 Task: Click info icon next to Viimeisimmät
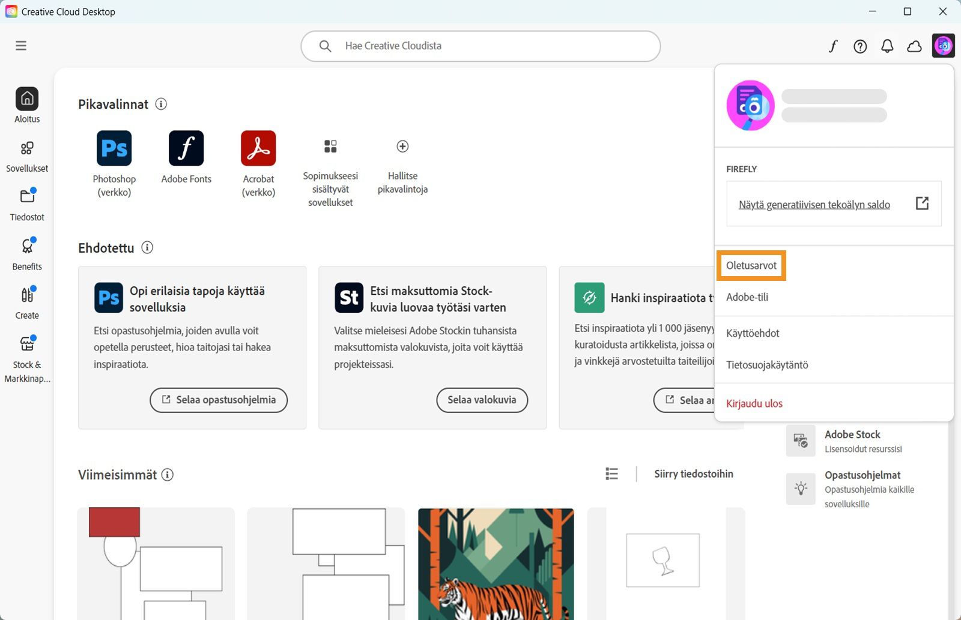[x=168, y=475]
